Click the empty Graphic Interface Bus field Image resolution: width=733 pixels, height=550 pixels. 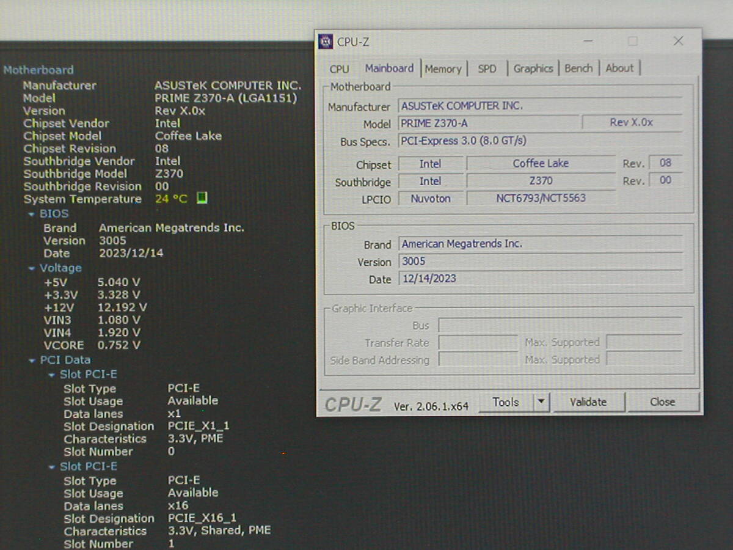point(560,326)
